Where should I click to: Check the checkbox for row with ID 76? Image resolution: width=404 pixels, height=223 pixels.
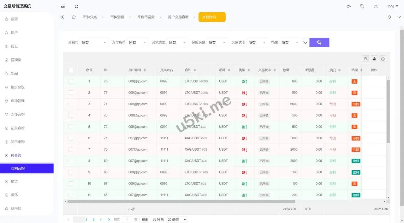[x=71, y=81]
